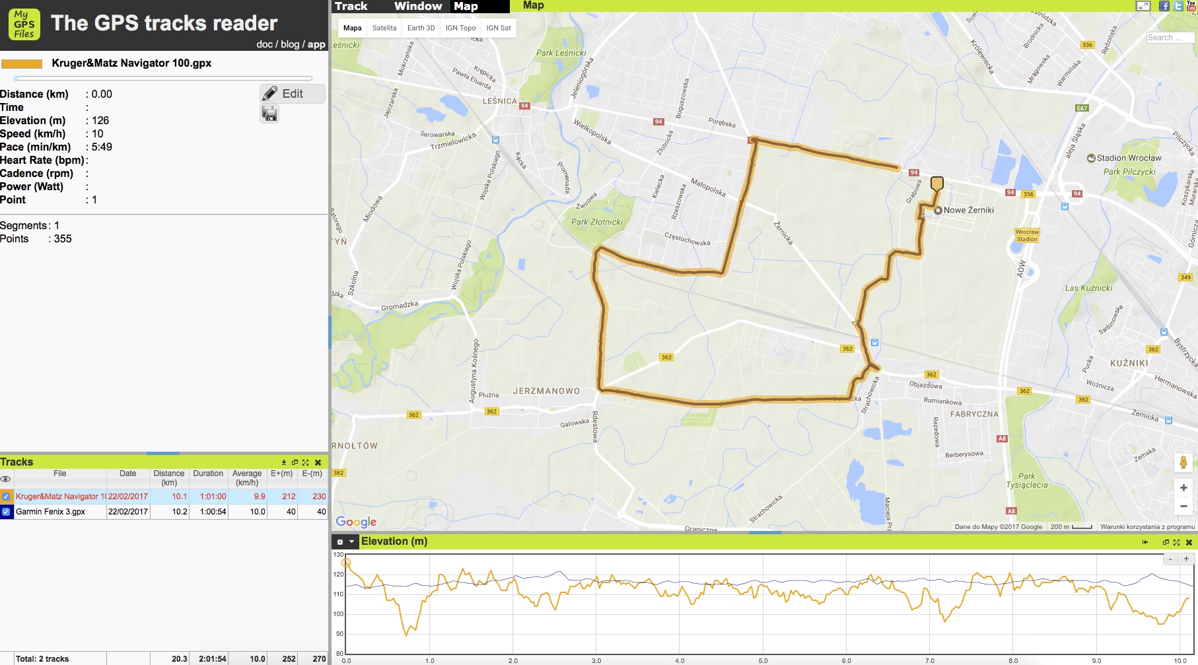Select the Kruger&Matz Navigator track row
Screen dimensions: 1198x665
164,497
